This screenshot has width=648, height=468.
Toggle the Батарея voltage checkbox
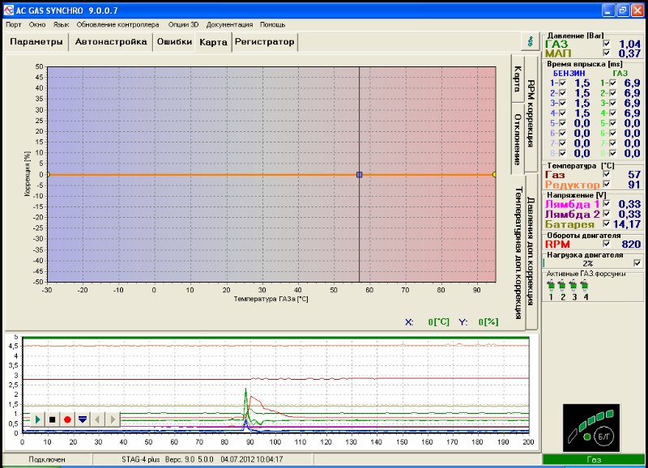607,223
